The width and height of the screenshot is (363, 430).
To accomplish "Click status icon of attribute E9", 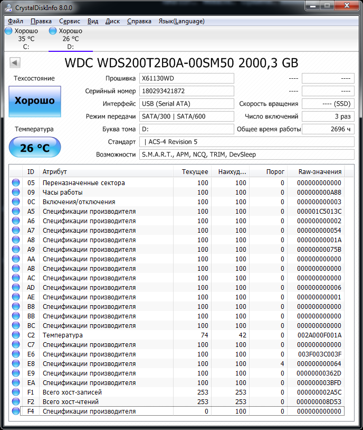I will point(16,373).
